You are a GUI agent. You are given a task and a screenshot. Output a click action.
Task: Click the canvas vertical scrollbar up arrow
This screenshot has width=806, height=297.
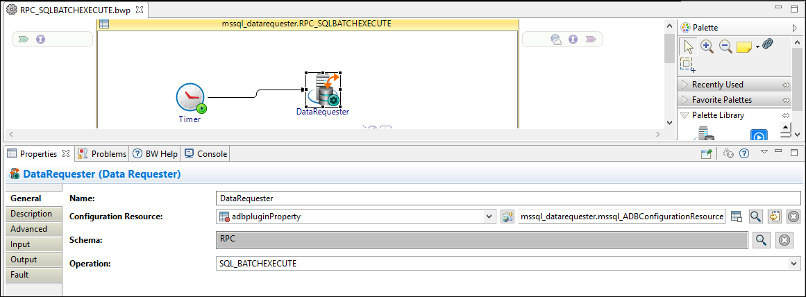coord(669,25)
